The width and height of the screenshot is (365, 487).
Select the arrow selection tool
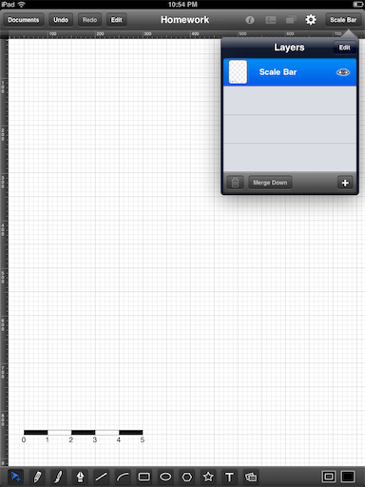click(15, 477)
